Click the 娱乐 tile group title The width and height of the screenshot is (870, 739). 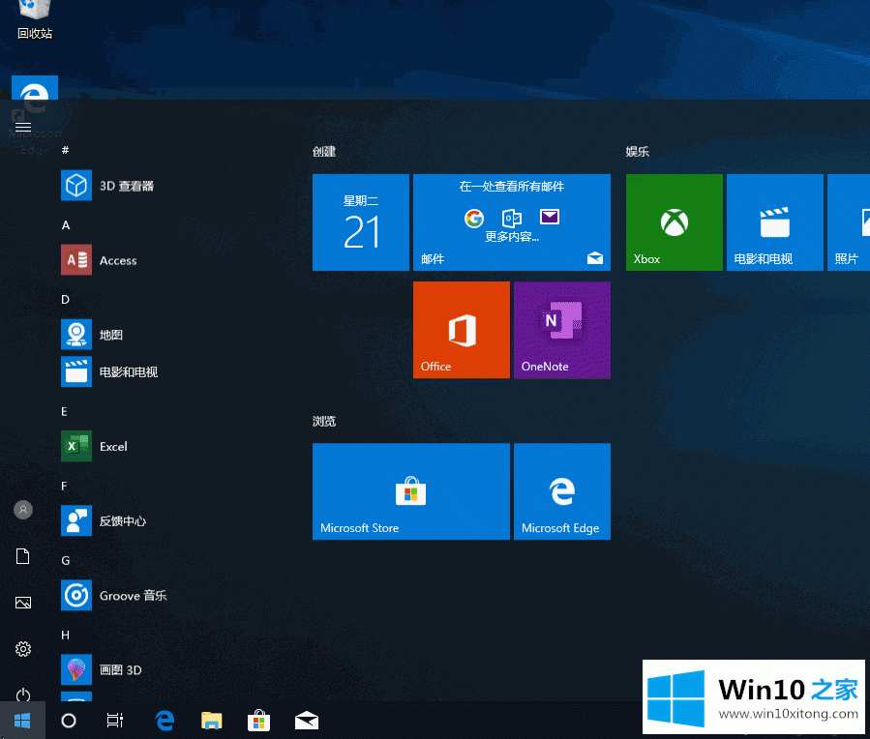[638, 151]
